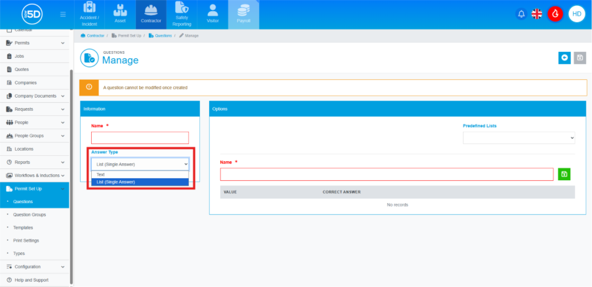Click the Companies sidebar icon
Viewport: 592px width, 287px height.
pyautogui.click(x=9, y=83)
